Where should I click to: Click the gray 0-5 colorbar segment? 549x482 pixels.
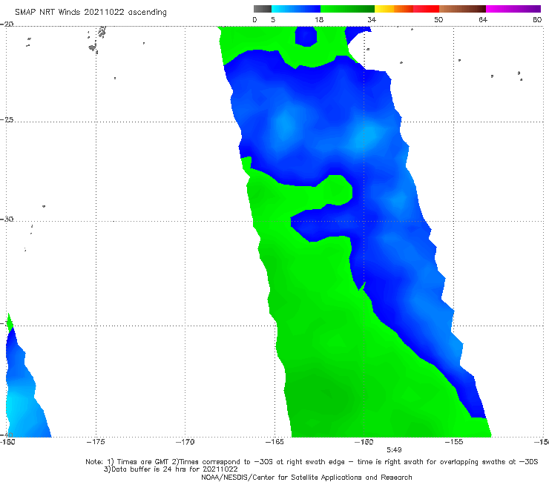pyautogui.click(x=263, y=9)
